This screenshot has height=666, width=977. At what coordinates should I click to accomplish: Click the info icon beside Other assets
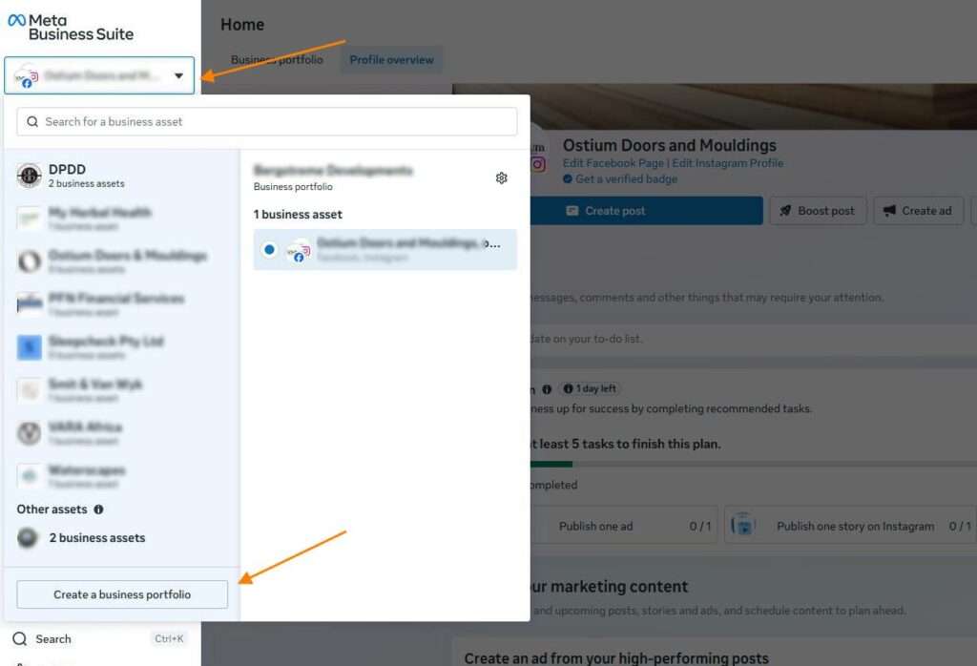98,510
